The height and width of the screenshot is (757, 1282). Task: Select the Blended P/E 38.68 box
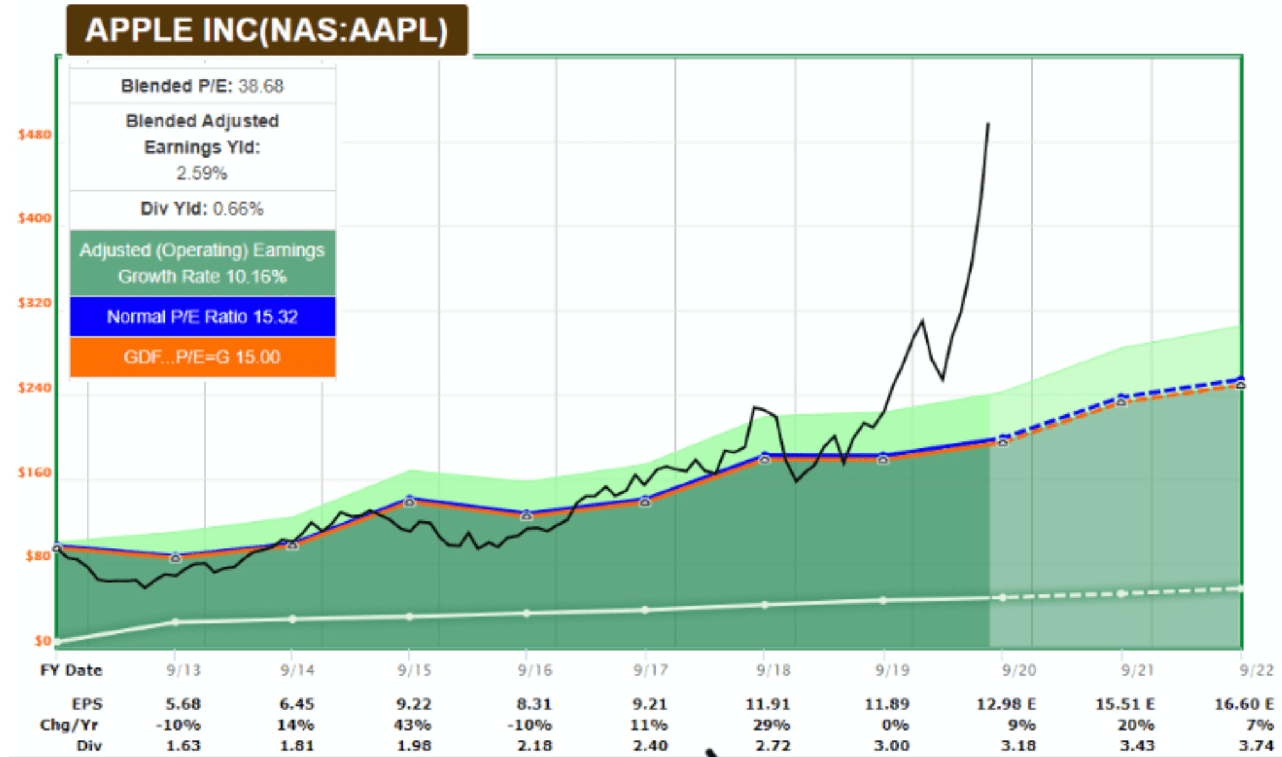click(202, 86)
